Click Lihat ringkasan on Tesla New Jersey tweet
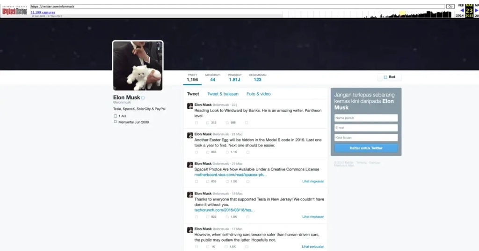 [x=313, y=217]
